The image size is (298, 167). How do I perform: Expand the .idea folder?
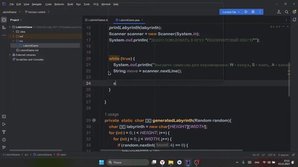[x=14, y=32]
